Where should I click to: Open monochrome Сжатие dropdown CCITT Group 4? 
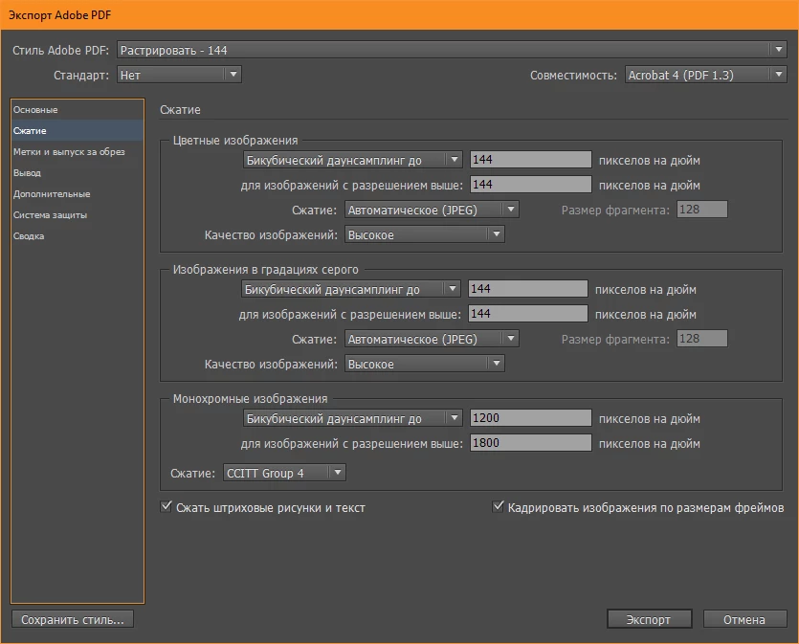(284, 473)
